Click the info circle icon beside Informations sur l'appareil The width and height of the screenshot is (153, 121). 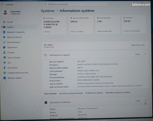tap(45, 55)
